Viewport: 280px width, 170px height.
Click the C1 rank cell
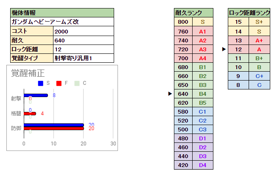(203, 112)
